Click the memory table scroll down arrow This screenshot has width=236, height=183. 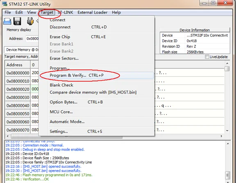coord(227,131)
